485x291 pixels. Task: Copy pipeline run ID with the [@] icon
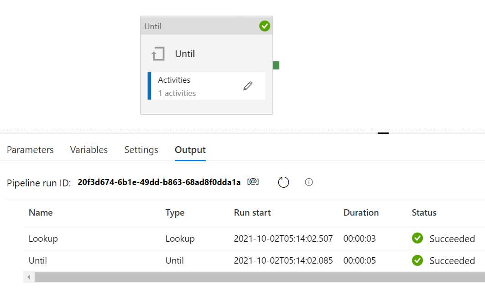click(253, 182)
